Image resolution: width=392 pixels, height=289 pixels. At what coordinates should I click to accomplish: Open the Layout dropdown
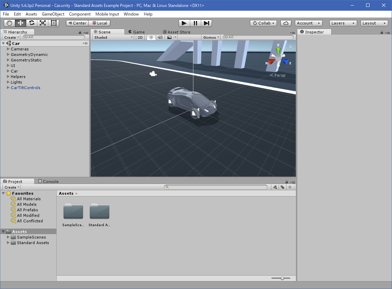(374, 23)
